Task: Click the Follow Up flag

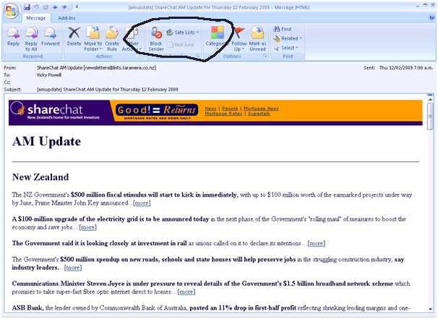Action: tap(238, 36)
